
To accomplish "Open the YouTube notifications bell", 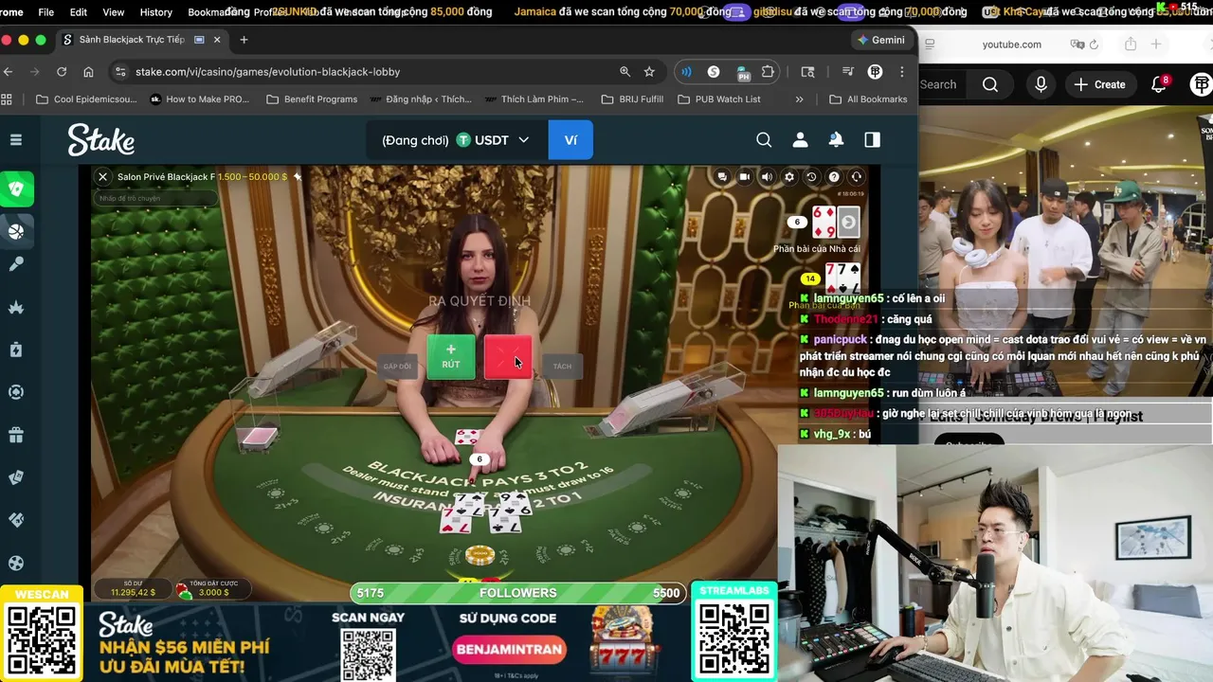I will coord(1158,84).
